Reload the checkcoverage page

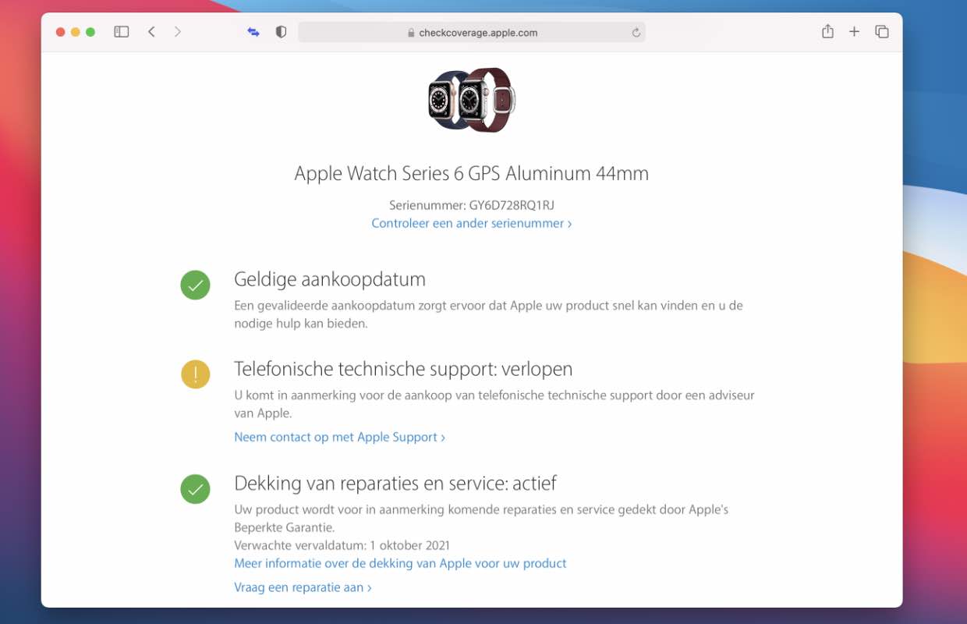point(636,33)
